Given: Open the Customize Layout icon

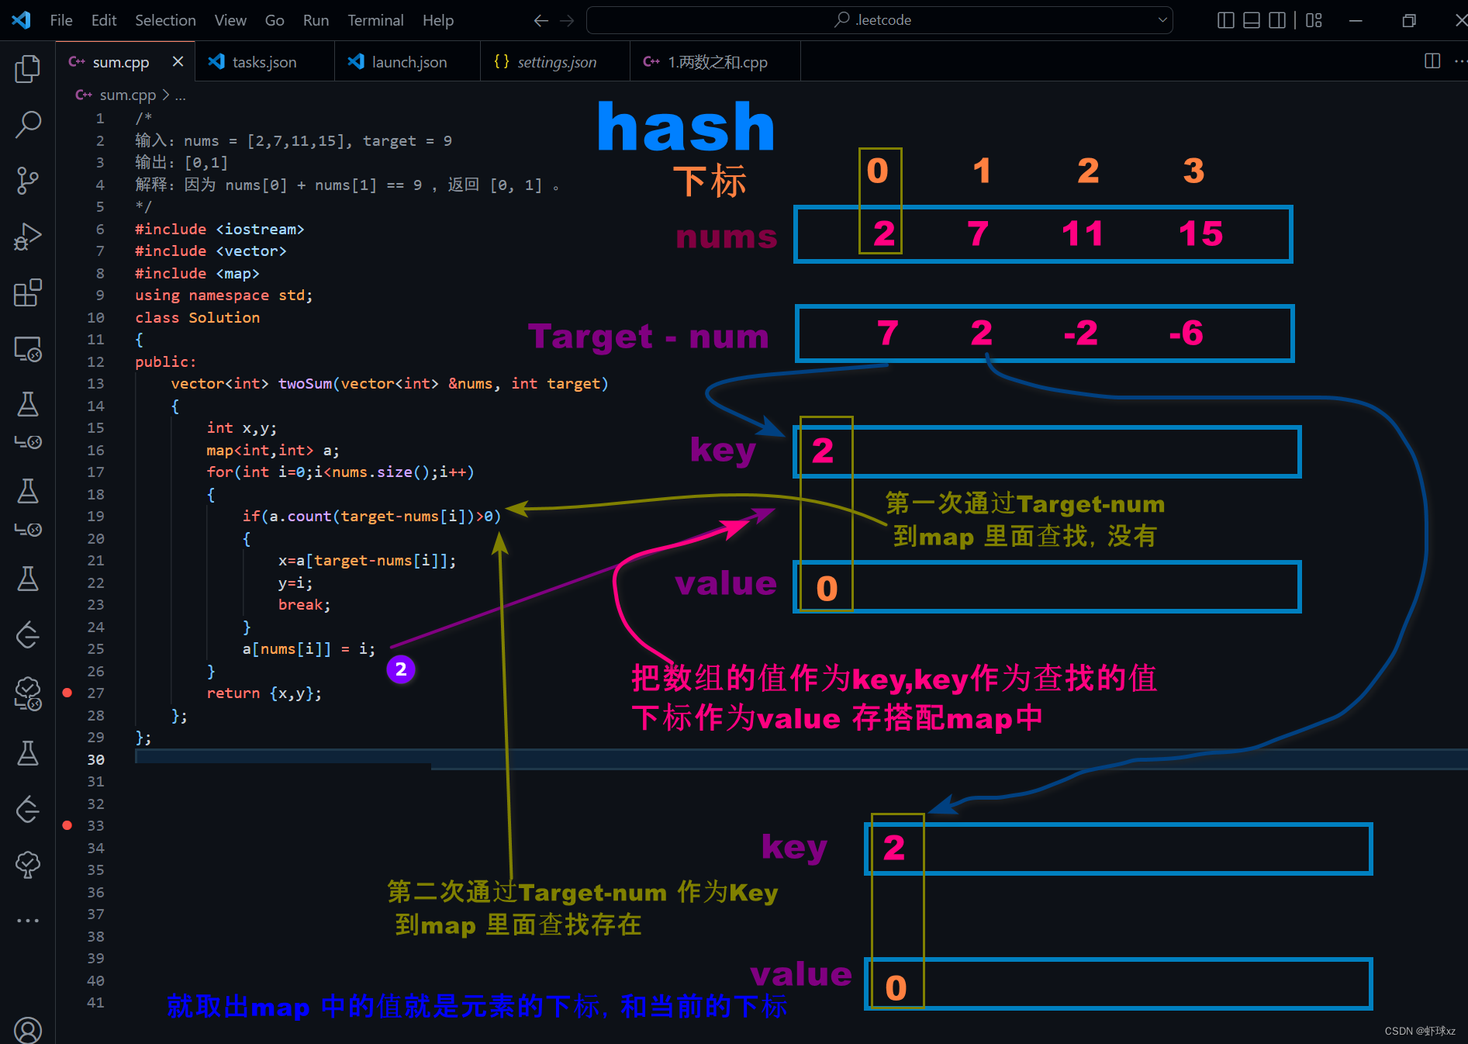Looking at the screenshot, I should coord(1314,20).
